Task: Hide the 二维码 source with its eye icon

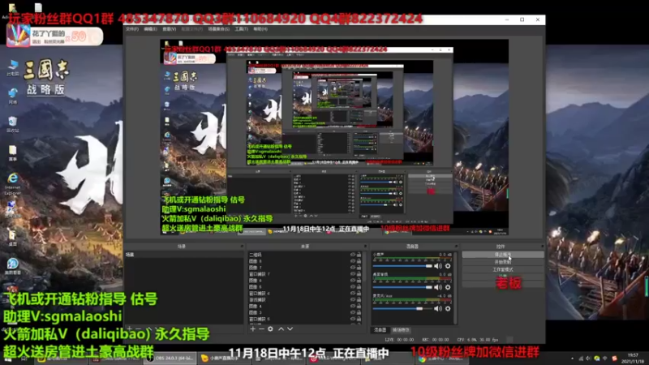Action: point(353,255)
